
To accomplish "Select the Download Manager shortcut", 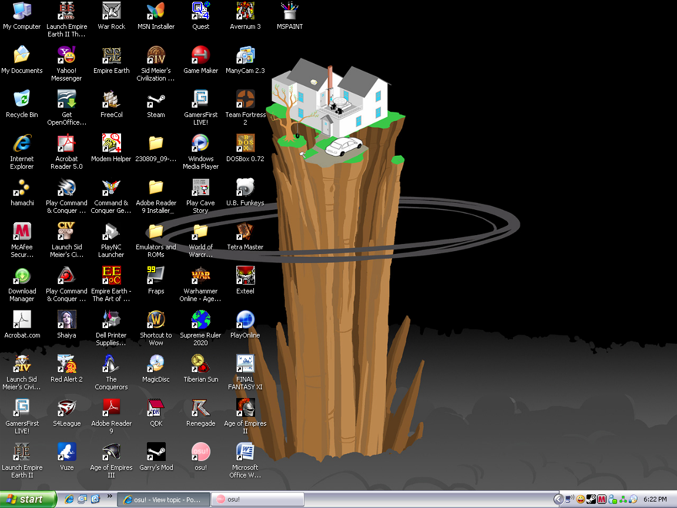I will click(x=22, y=284).
